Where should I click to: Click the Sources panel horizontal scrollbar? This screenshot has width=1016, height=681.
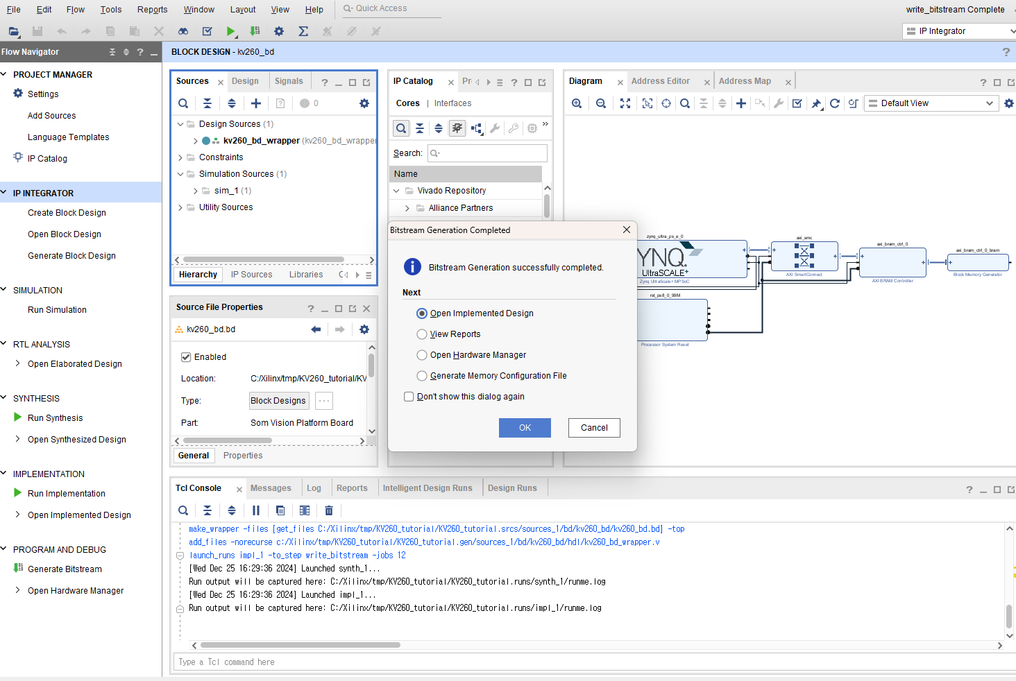(x=263, y=259)
